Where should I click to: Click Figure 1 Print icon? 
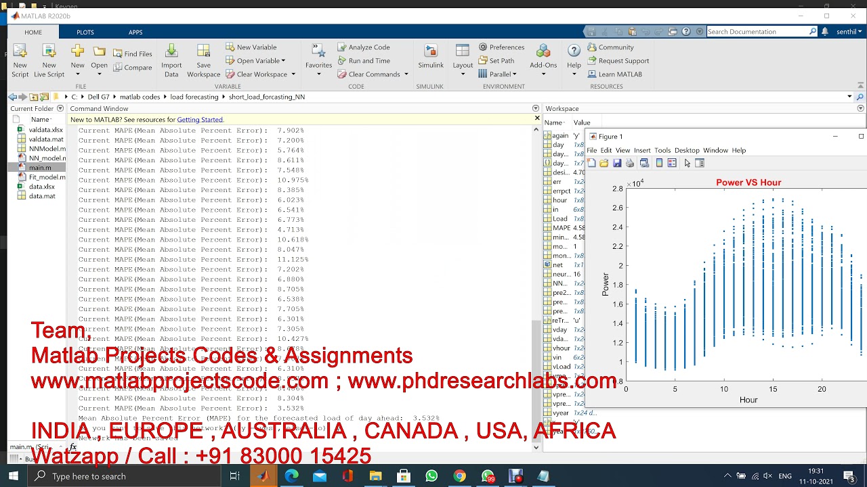tap(630, 163)
